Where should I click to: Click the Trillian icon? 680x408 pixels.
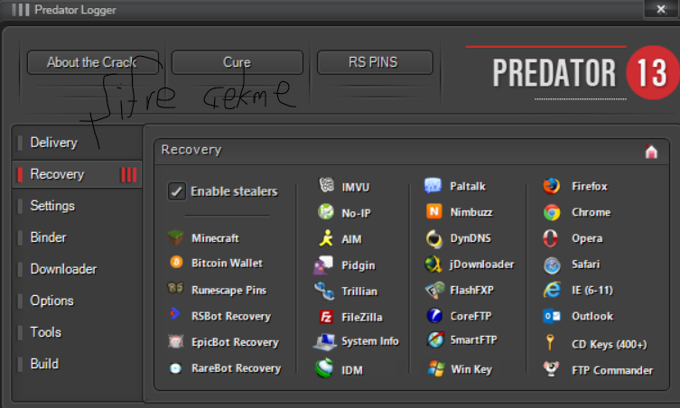(324, 291)
